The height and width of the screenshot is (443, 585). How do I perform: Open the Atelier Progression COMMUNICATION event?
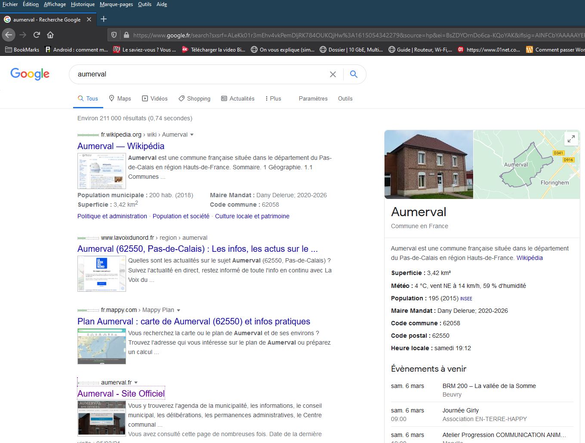(x=505, y=435)
